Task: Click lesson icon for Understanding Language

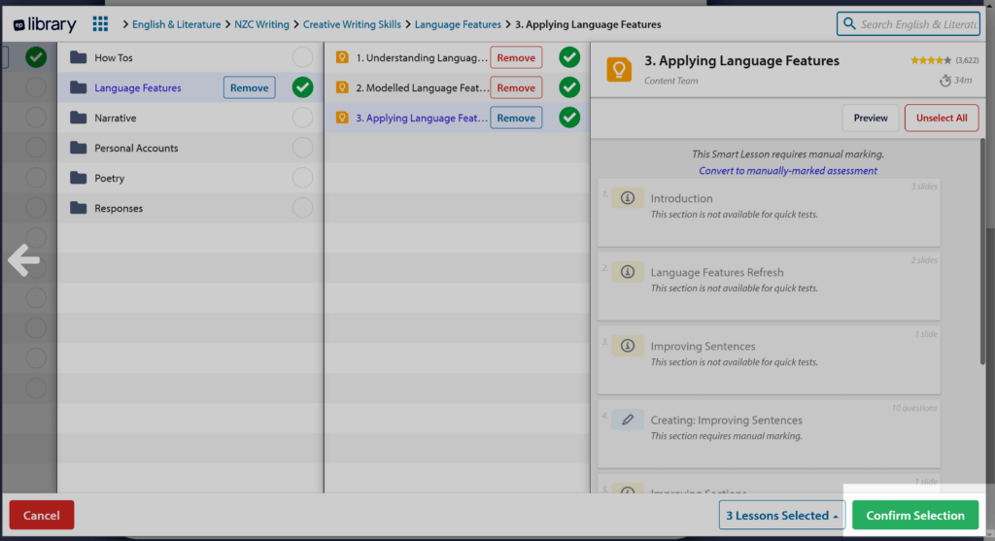Action: 342,57
